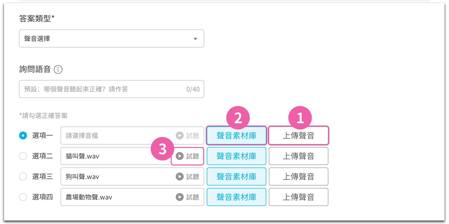This screenshot has width=449, height=224.
Task: Click the info icon beside 詢問語音
Action: pos(58,69)
